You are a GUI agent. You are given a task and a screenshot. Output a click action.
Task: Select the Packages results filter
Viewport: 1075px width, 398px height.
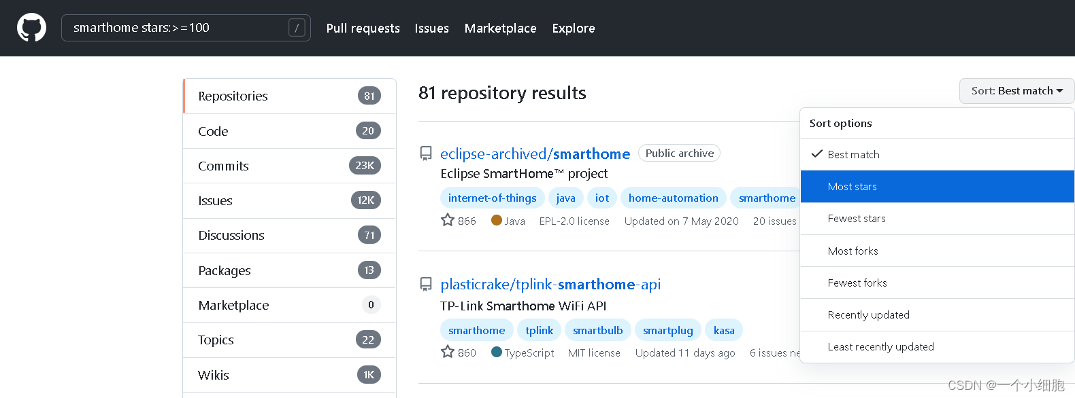tap(290, 270)
